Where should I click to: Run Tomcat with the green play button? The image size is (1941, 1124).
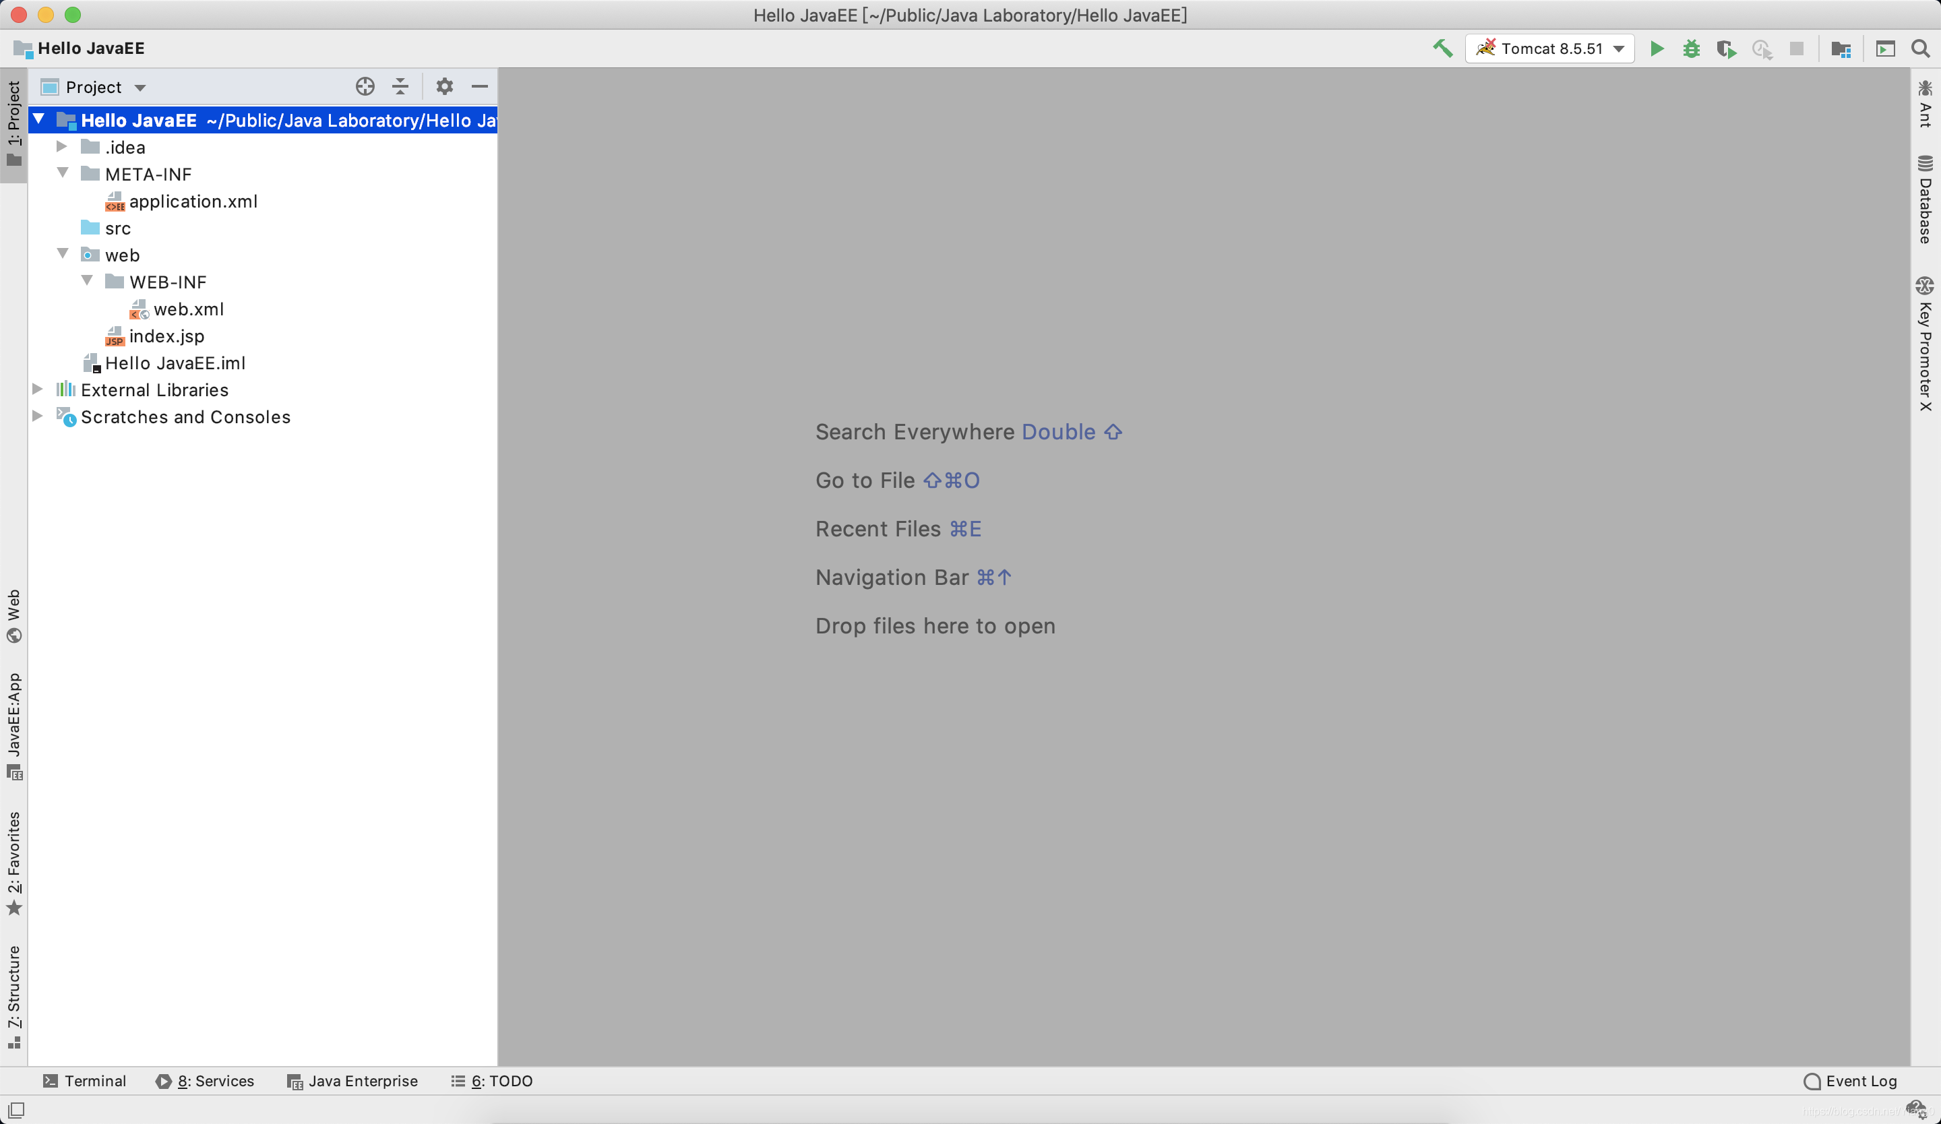click(x=1657, y=49)
